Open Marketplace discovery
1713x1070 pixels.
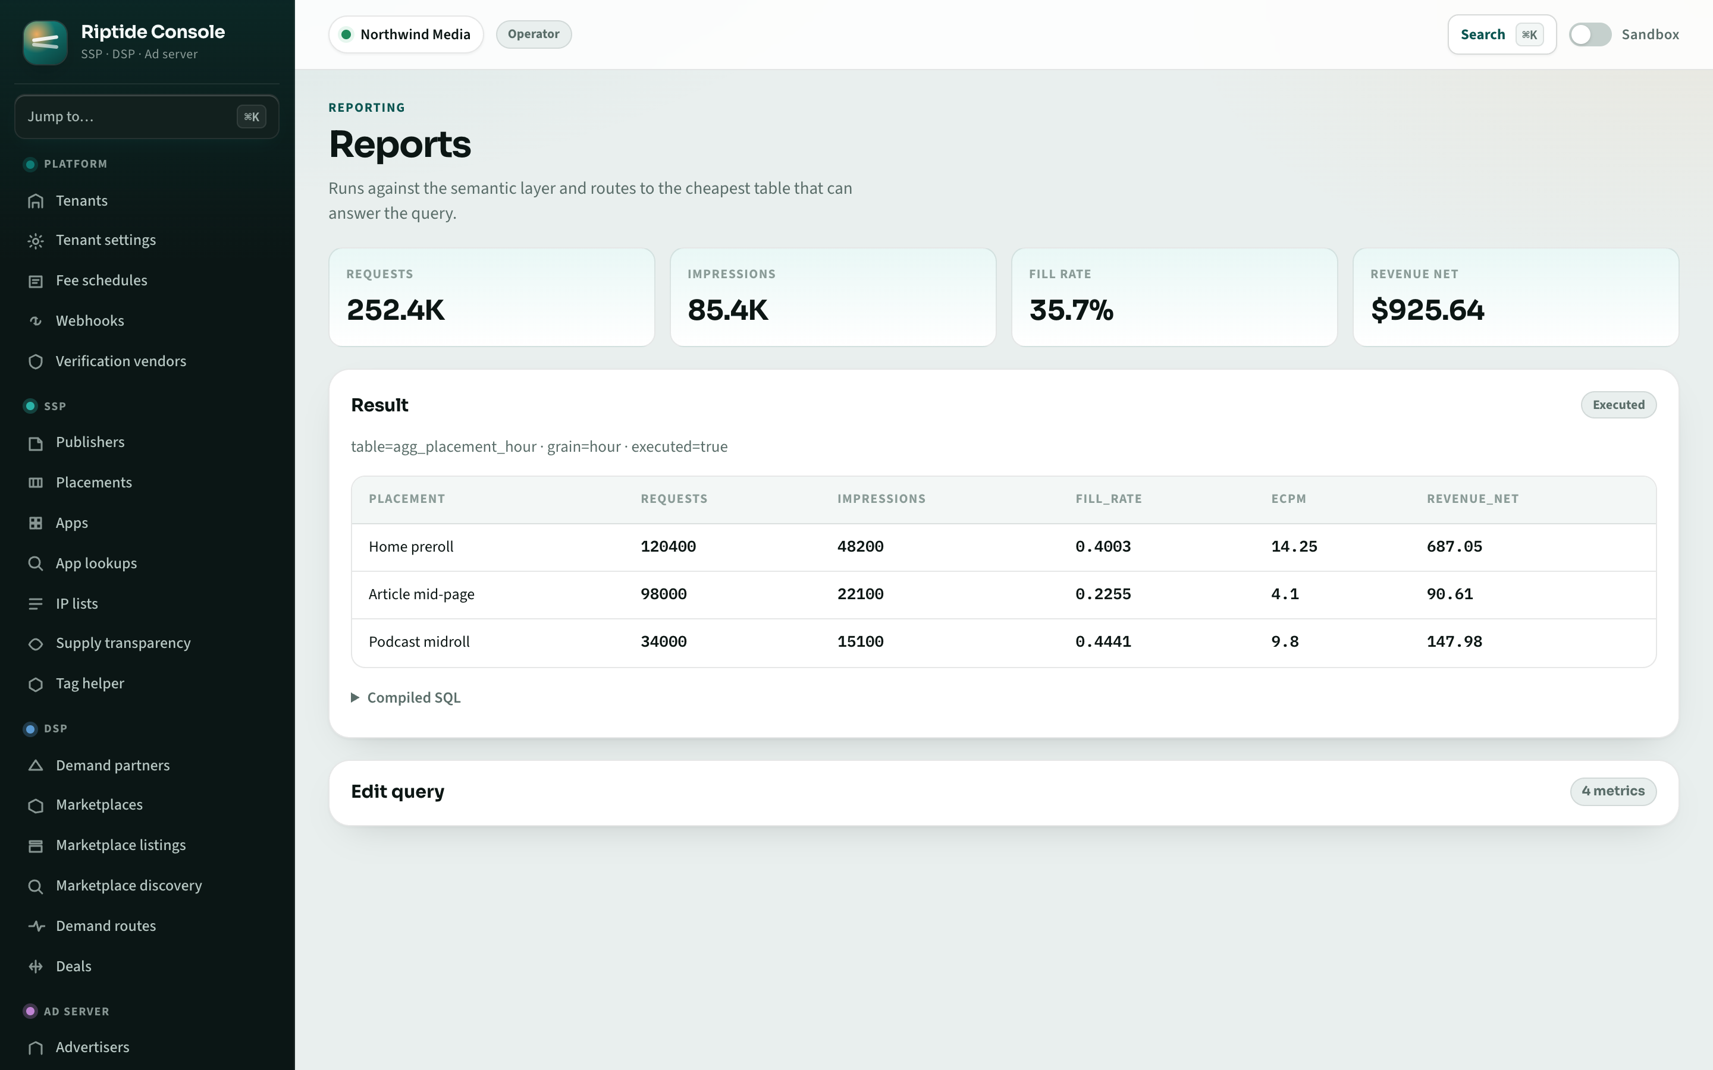pyautogui.click(x=146, y=886)
